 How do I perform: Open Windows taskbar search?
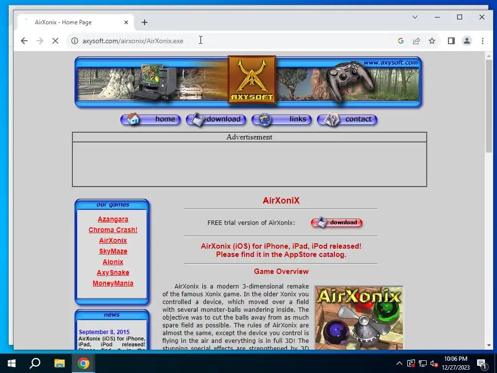35,363
